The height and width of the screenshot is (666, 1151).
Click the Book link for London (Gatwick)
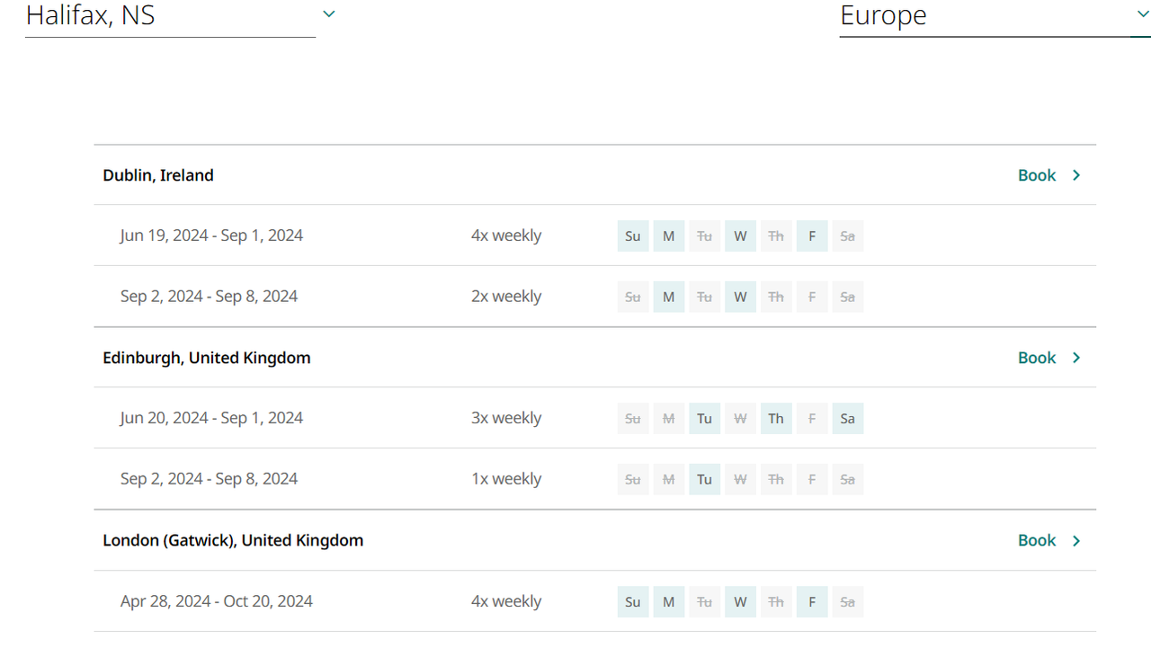[1036, 540]
